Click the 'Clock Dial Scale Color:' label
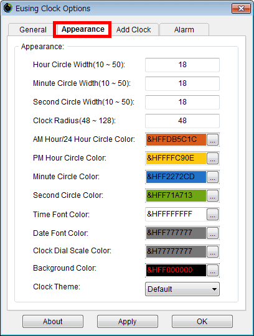The width and height of the screenshot is (254, 336). coord(72,251)
